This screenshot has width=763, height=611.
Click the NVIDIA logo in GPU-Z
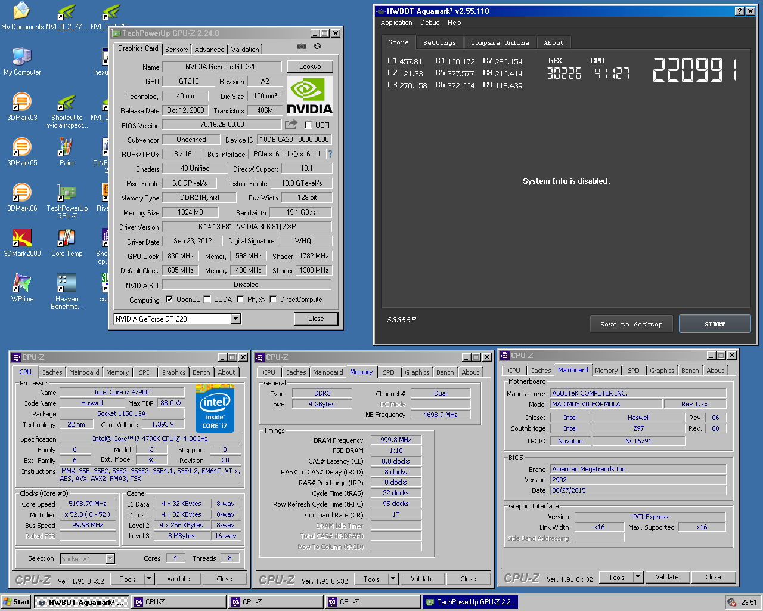[x=309, y=95]
